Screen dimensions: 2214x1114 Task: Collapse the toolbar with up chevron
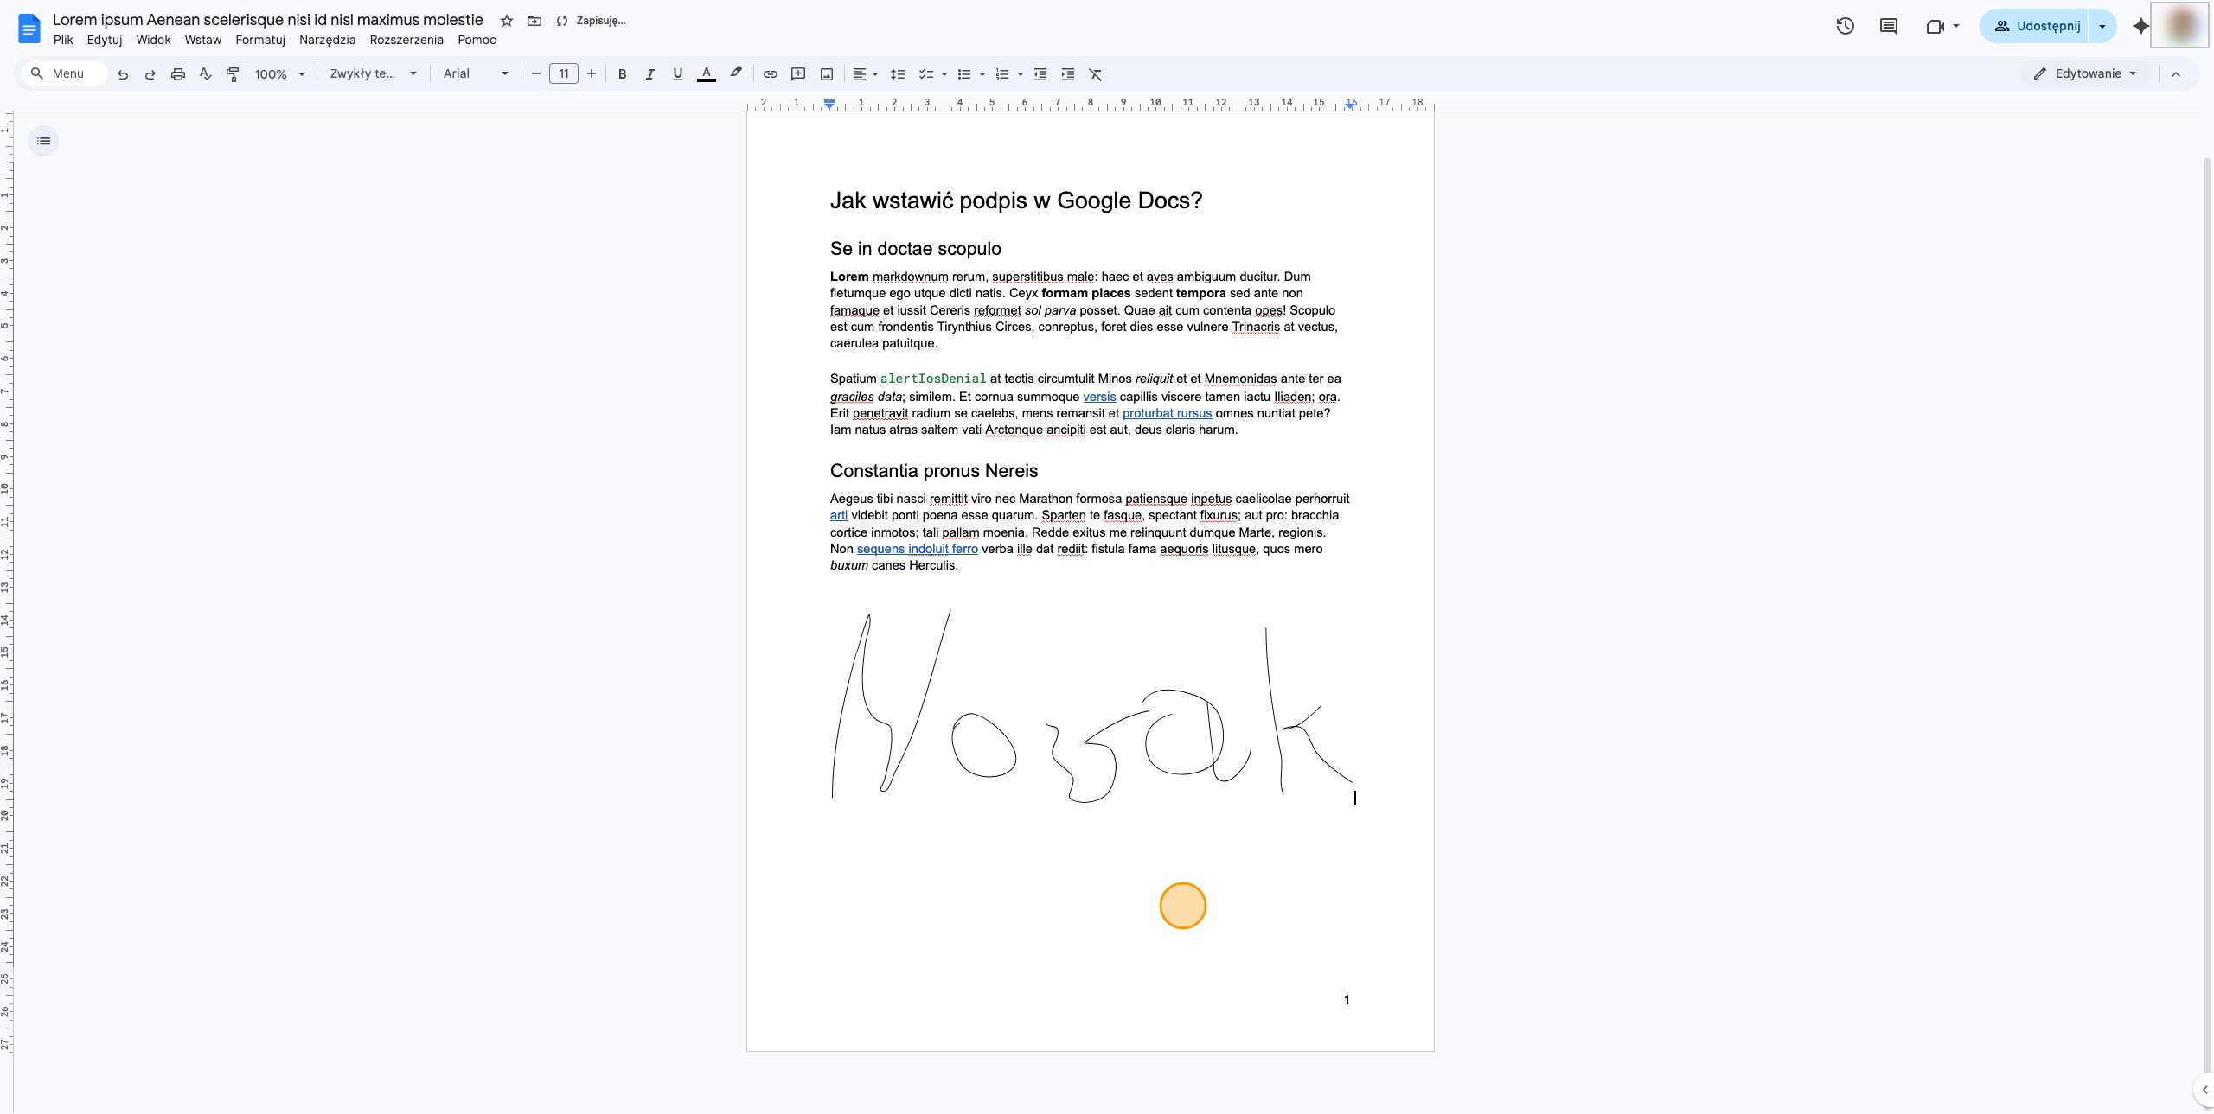point(2176,74)
